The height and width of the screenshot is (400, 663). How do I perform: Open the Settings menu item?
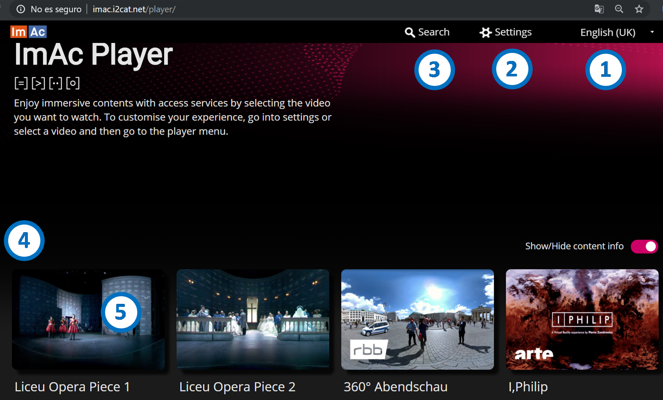(513, 32)
